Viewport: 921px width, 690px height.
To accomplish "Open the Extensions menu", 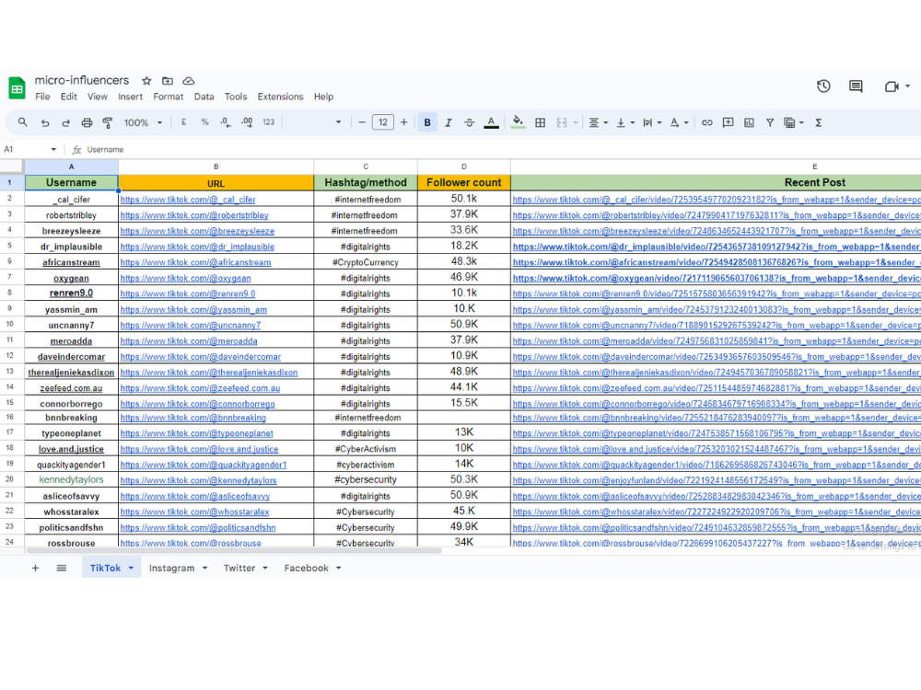I will tap(280, 97).
